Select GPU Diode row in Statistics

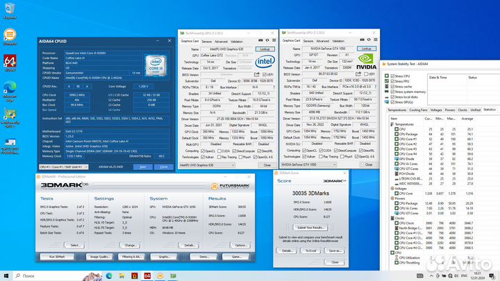pyautogui.click(x=433, y=159)
